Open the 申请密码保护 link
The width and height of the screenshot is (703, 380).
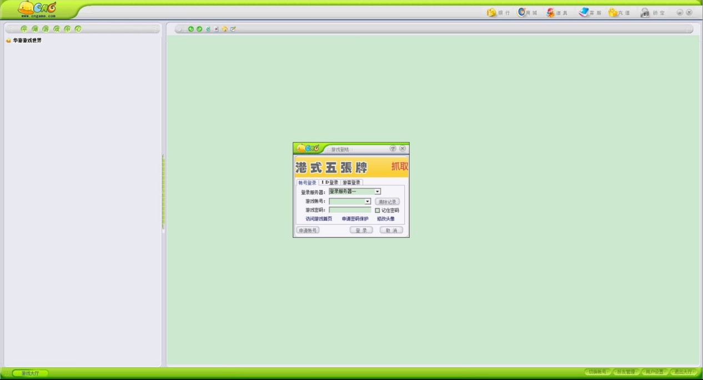click(355, 219)
